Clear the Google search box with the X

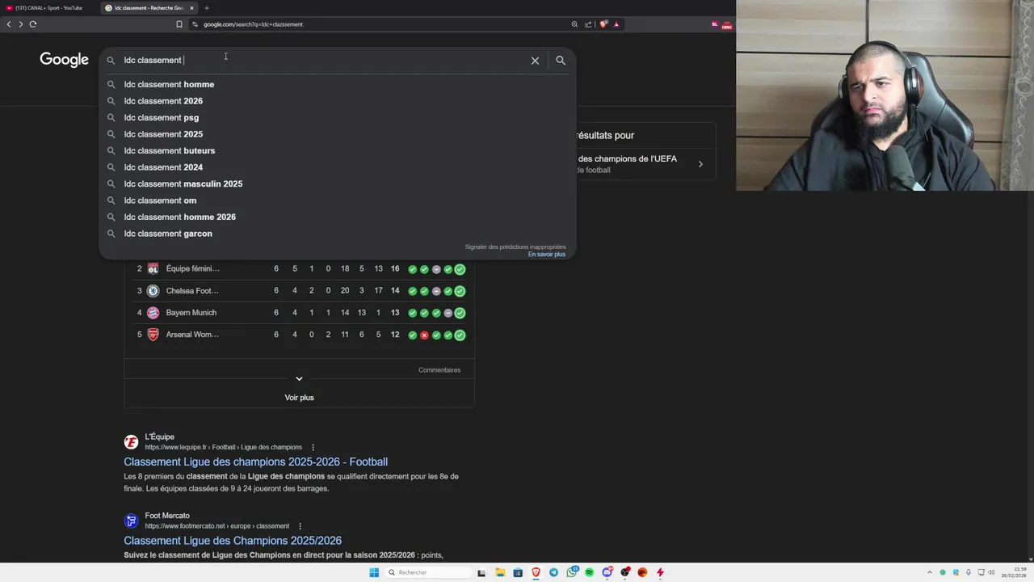(535, 61)
